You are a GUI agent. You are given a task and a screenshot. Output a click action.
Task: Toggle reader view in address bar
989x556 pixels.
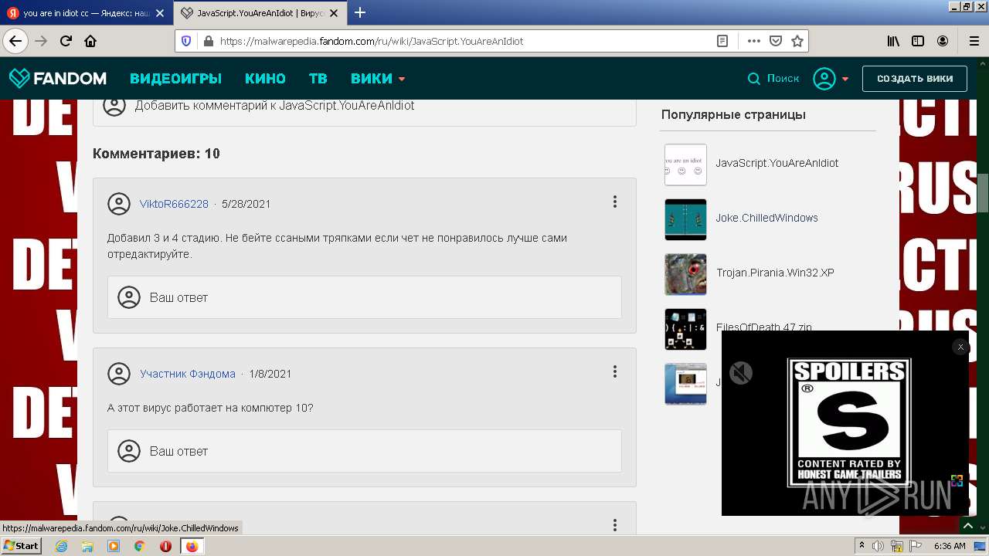click(722, 41)
